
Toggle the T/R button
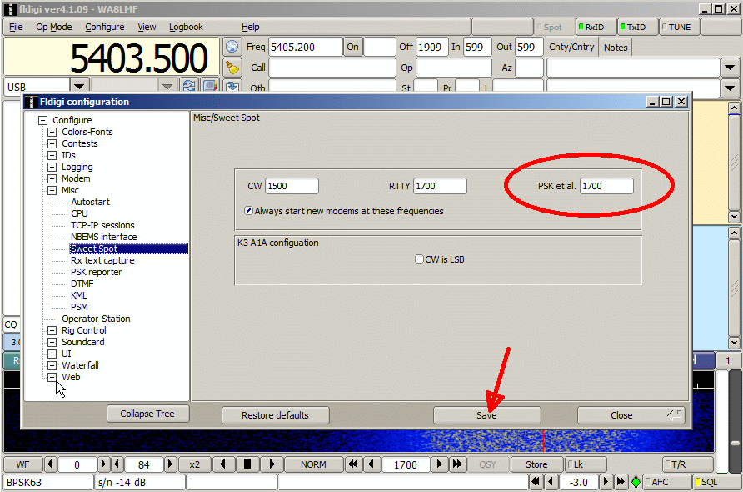687,464
